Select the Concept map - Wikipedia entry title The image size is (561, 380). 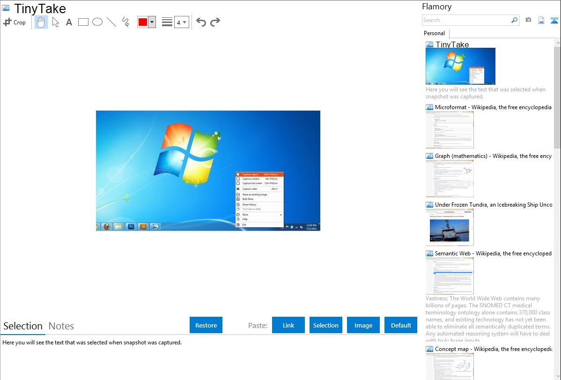click(494, 349)
